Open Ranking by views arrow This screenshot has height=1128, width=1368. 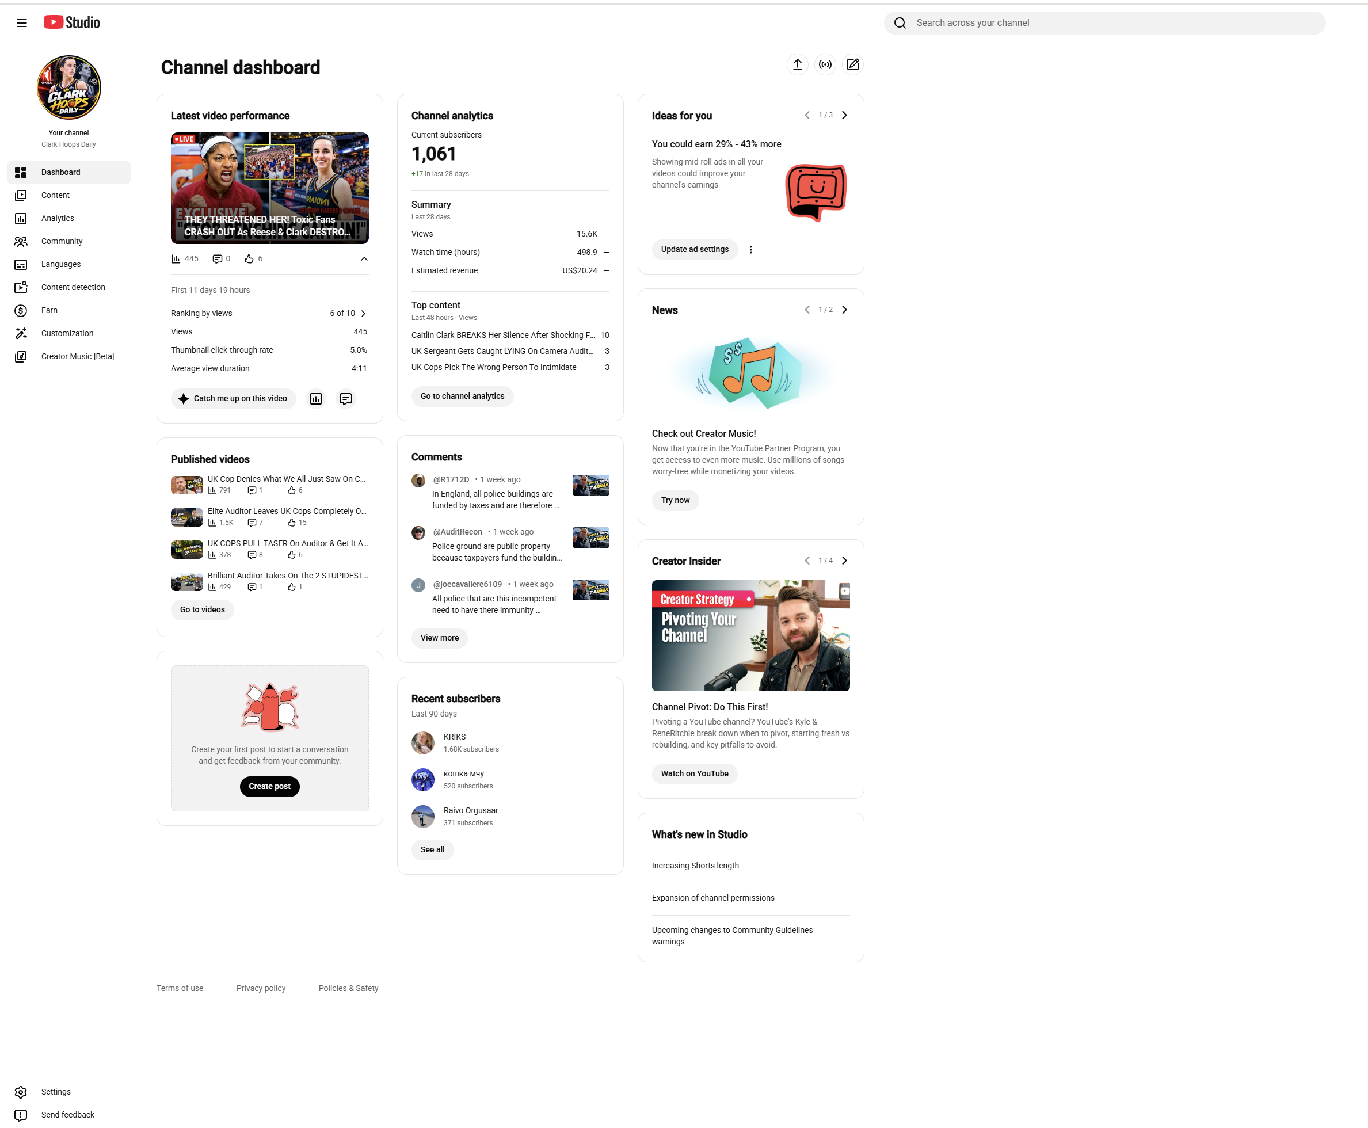[x=363, y=314]
